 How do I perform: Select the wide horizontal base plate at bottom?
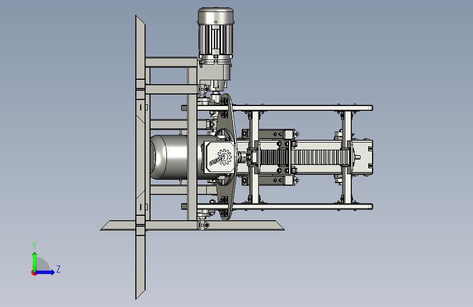(x=192, y=226)
